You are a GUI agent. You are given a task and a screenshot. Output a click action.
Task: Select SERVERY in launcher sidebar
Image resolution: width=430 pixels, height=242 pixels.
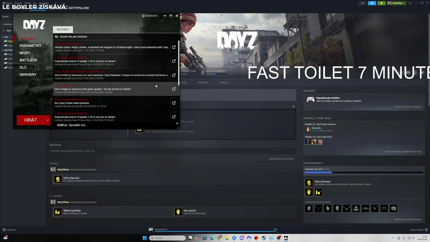(x=28, y=75)
